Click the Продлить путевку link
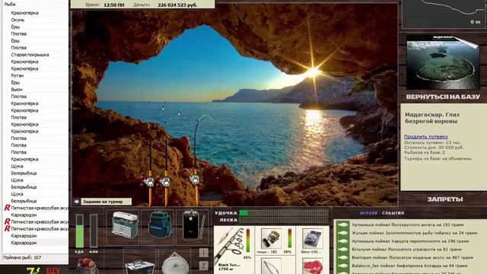This screenshot has height=274, width=487. click(426, 137)
